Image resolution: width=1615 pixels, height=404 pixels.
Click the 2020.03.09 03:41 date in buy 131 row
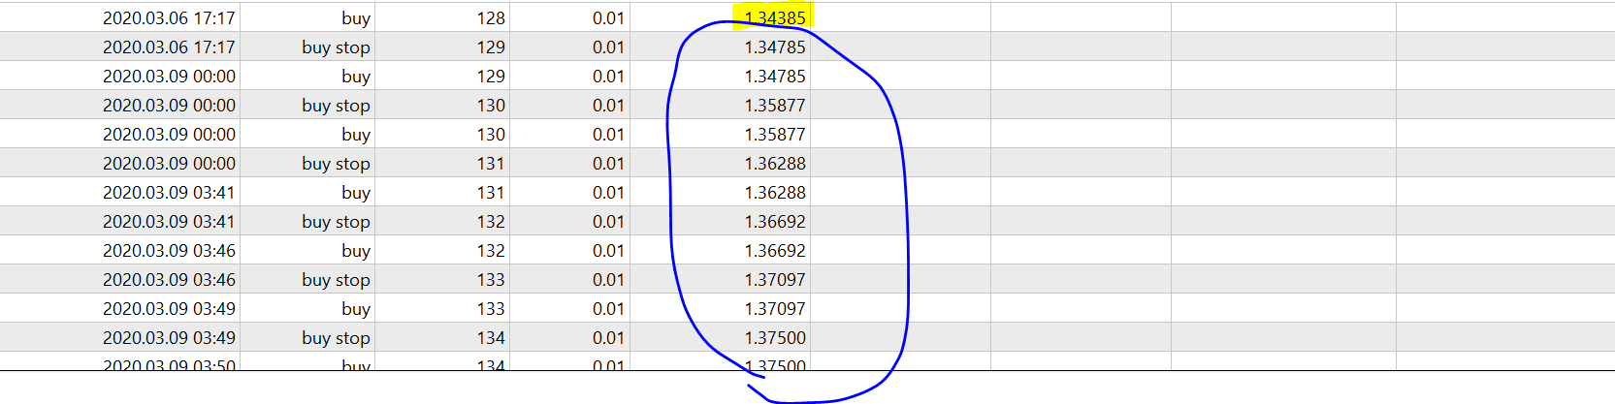(169, 192)
